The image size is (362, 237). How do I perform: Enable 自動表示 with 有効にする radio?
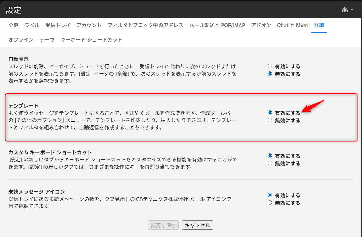270,66
